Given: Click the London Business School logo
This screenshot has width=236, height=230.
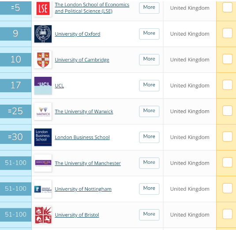Looking at the screenshot, I should (x=43, y=137).
